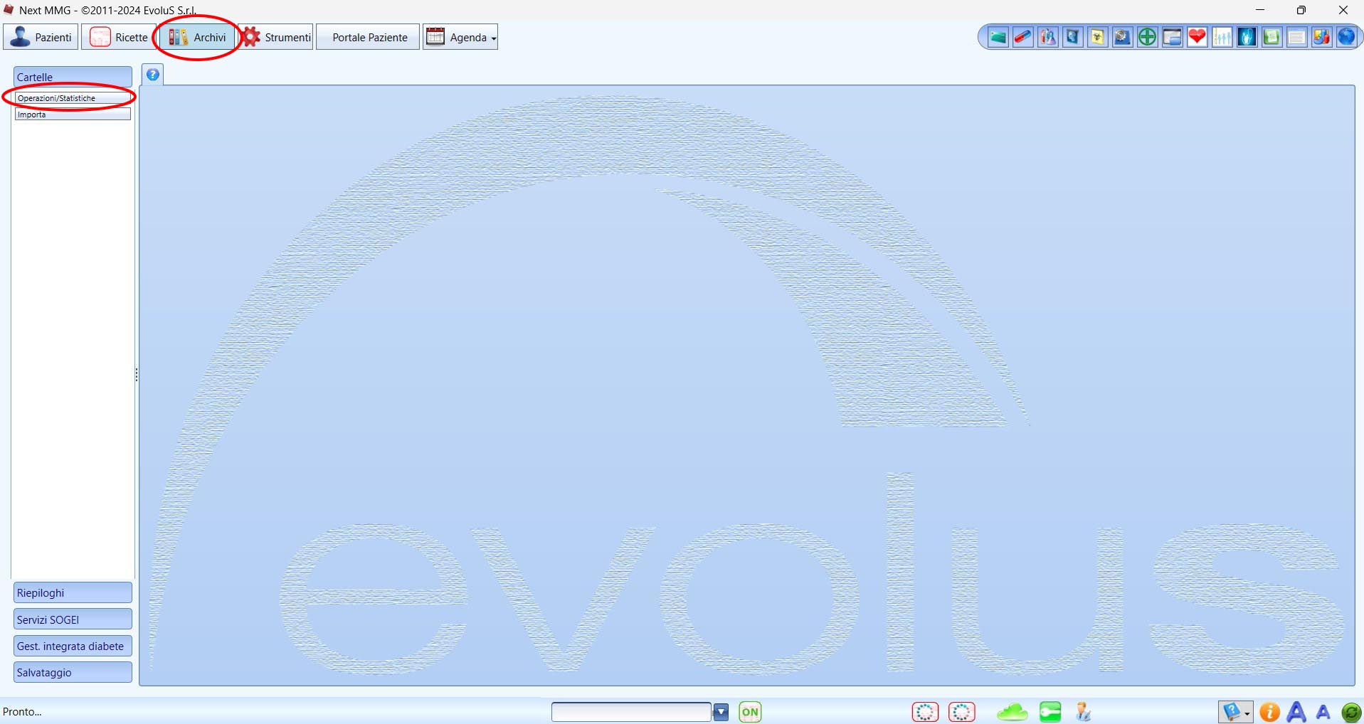Click the doctor figure status icon
The width and height of the screenshot is (1364, 724).
(1083, 712)
